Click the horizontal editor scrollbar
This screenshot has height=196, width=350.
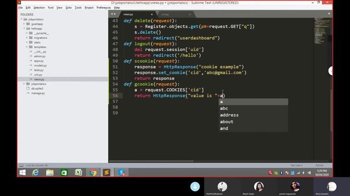coord(151,161)
